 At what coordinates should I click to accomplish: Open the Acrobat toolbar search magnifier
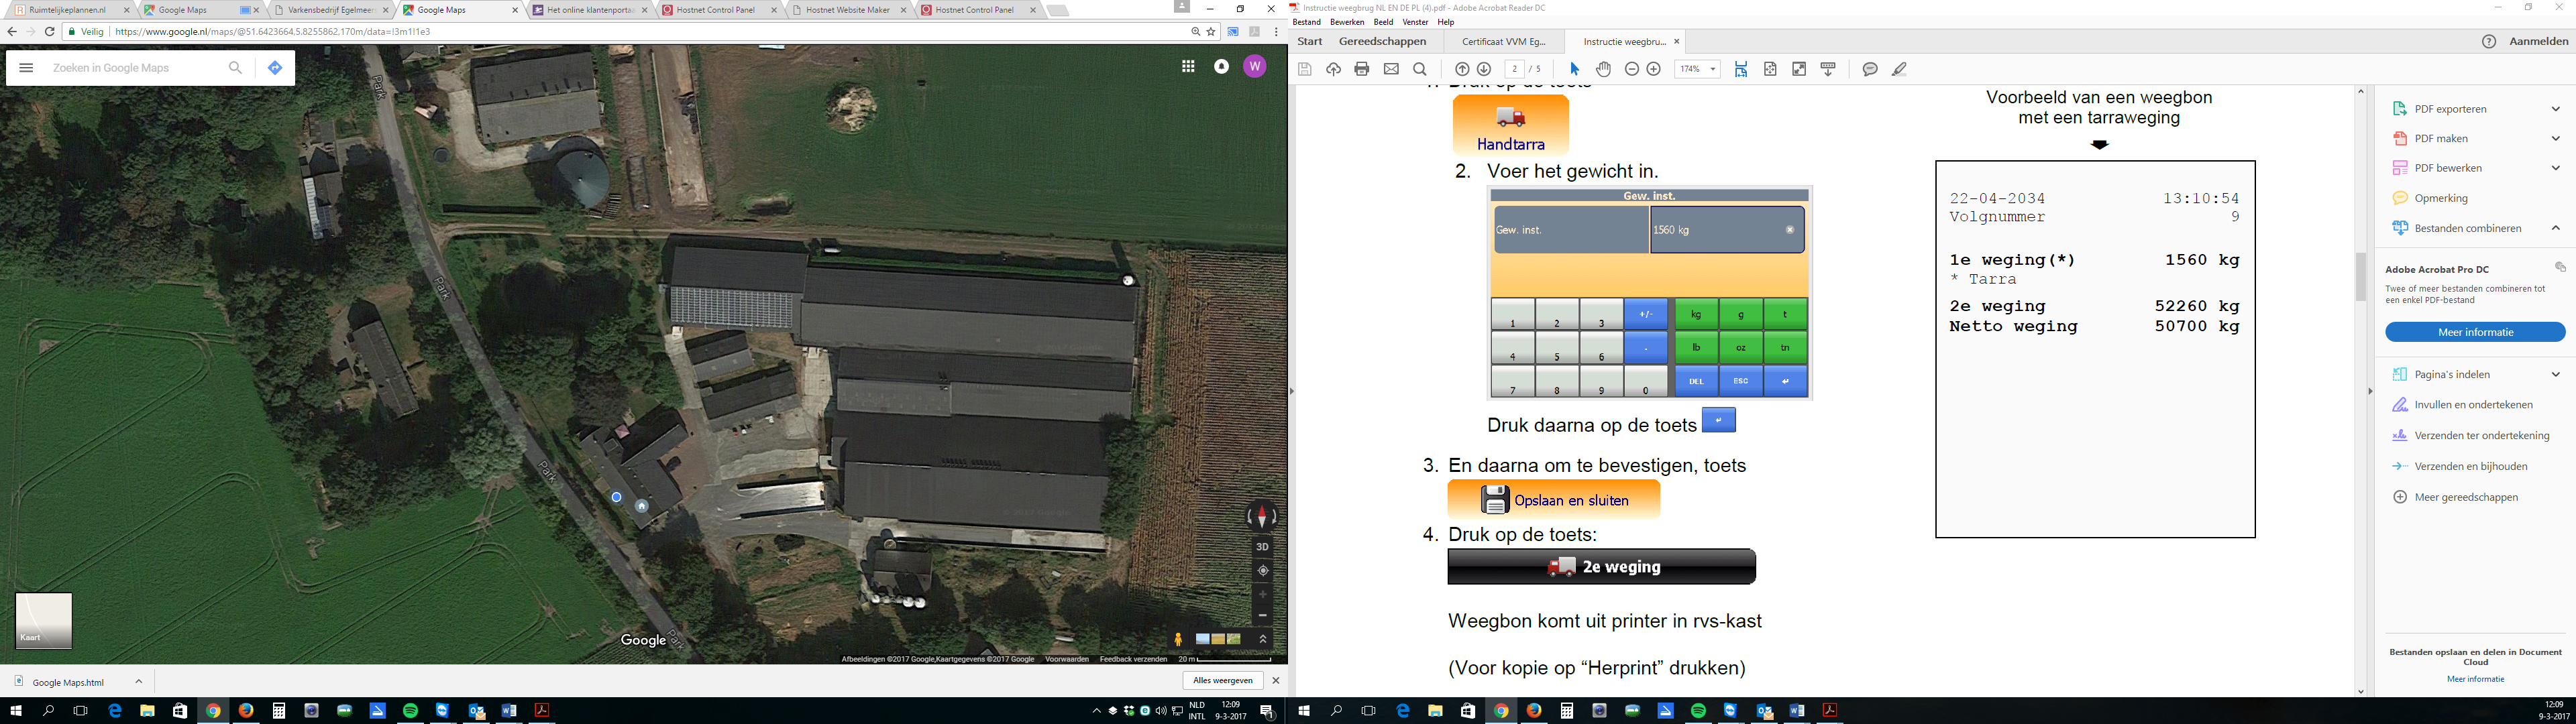(x=1420, y=69)
